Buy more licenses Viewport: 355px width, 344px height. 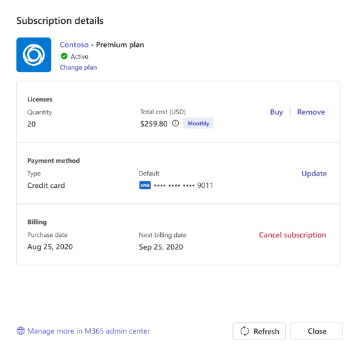[x=276, y=112]
